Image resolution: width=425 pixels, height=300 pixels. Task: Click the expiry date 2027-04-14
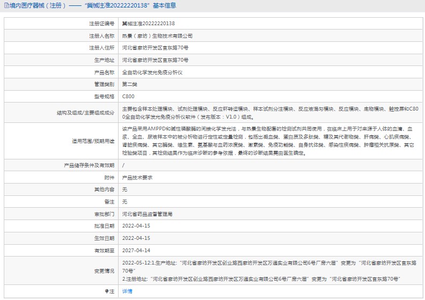[136, 250]
